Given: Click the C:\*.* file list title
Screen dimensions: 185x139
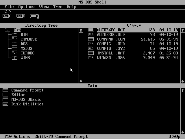Looking at the screenshot, I should (134, 25).
